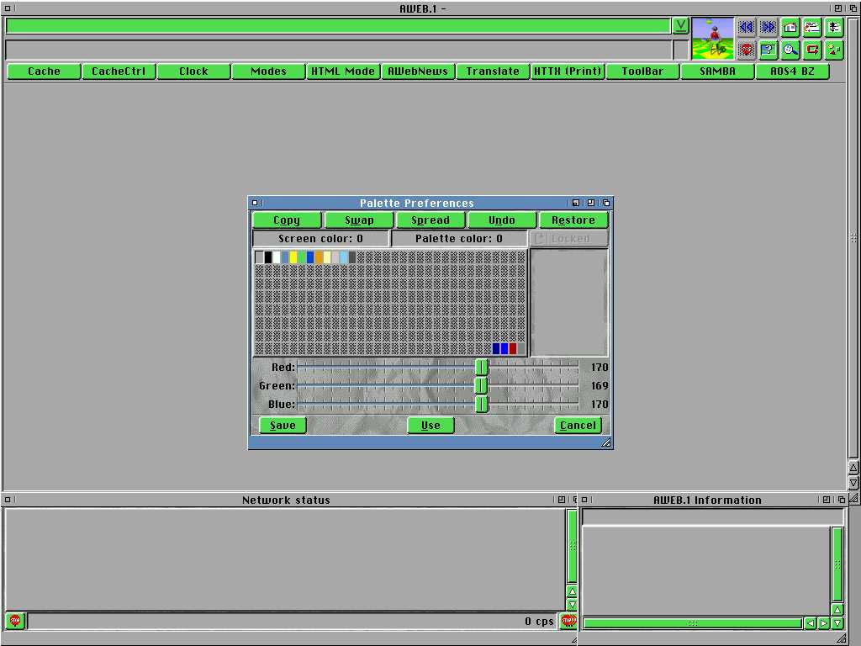
Task: Select the yellow color swatch in palette
Action: pos(293,257)
